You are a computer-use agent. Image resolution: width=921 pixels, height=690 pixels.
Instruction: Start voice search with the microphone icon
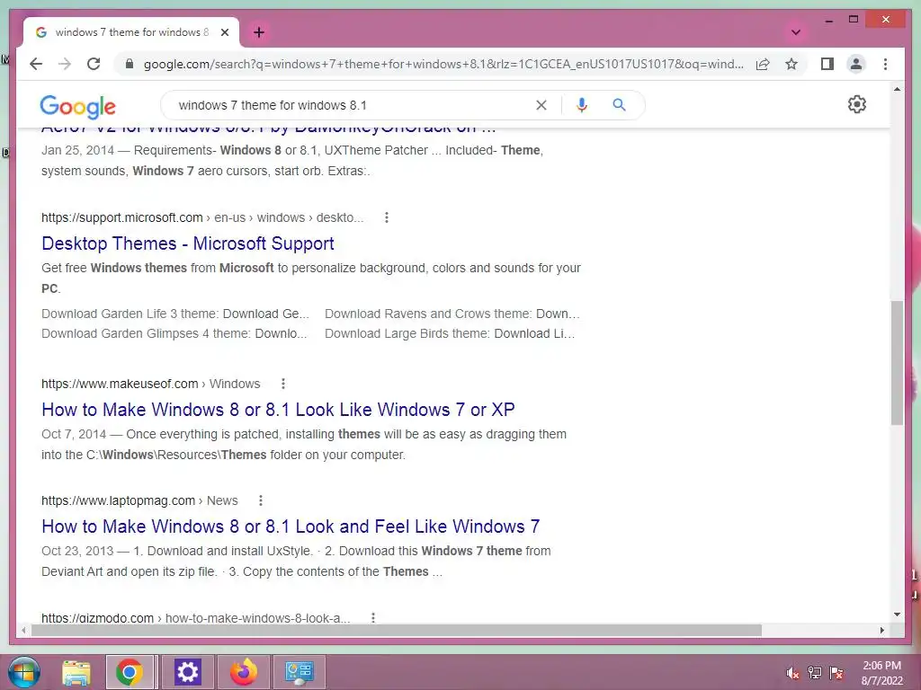(582, 105)
